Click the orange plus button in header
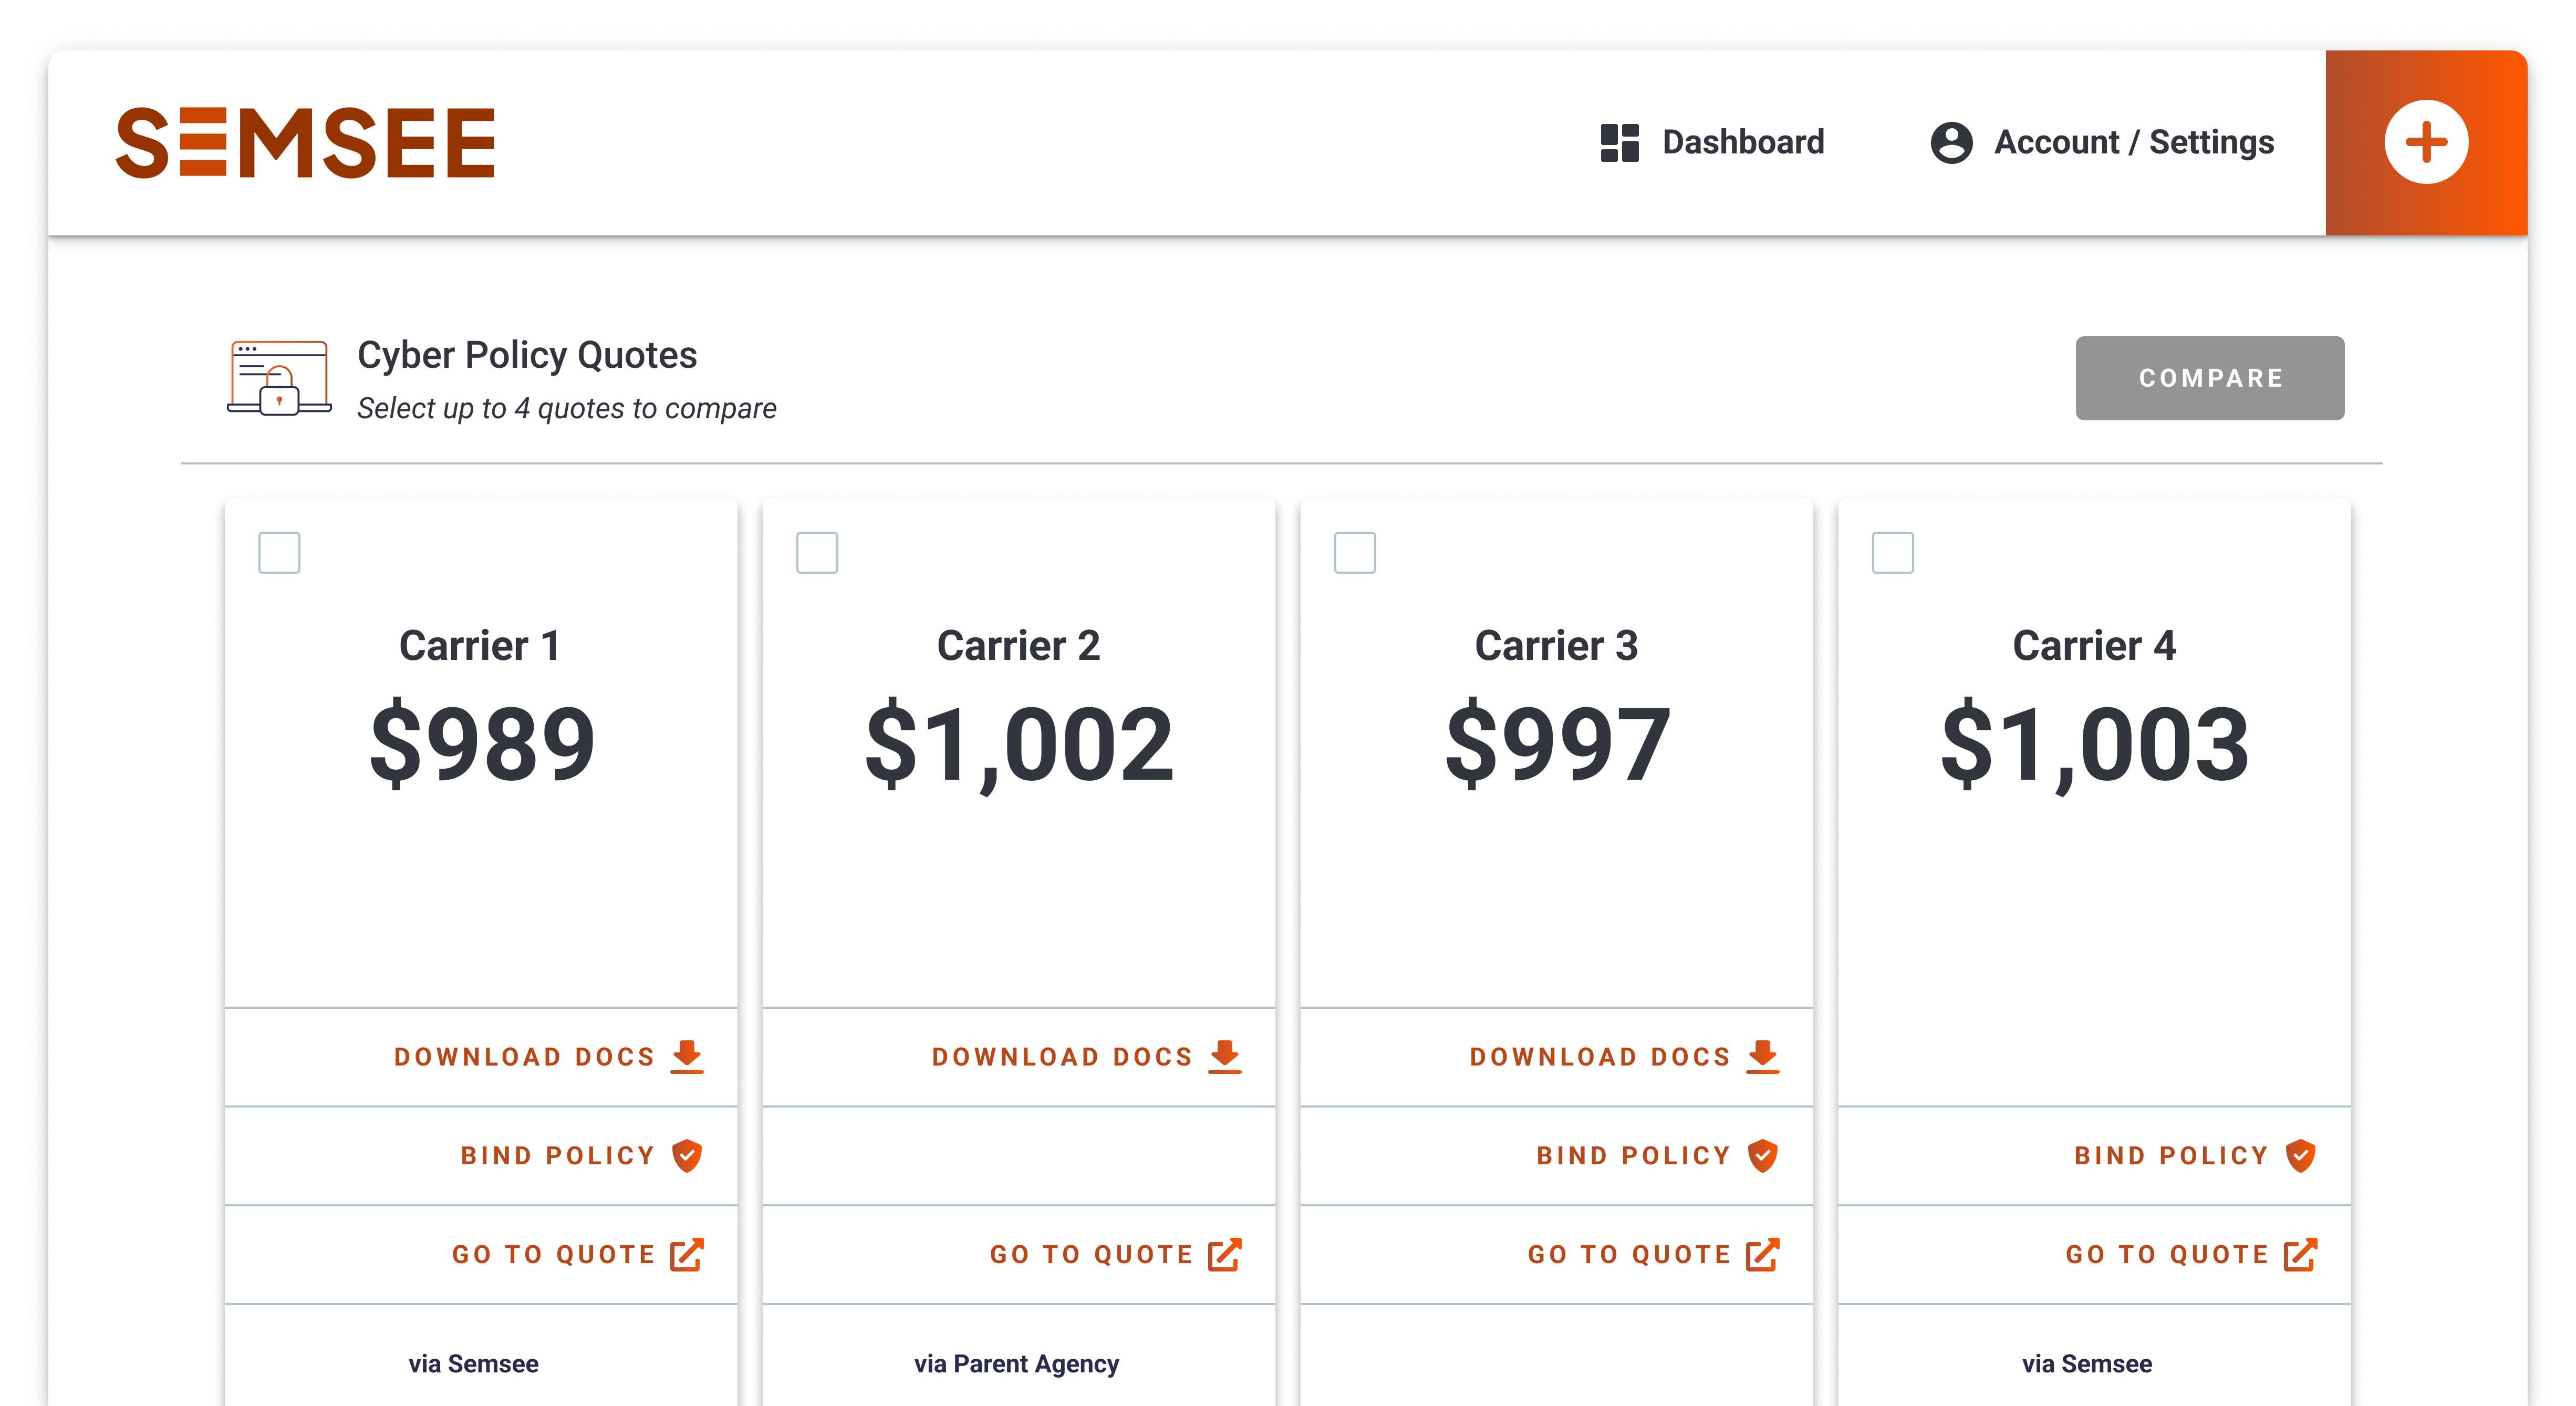The height and width of the screenshot is (1406, 2576). click(2425, 142)
